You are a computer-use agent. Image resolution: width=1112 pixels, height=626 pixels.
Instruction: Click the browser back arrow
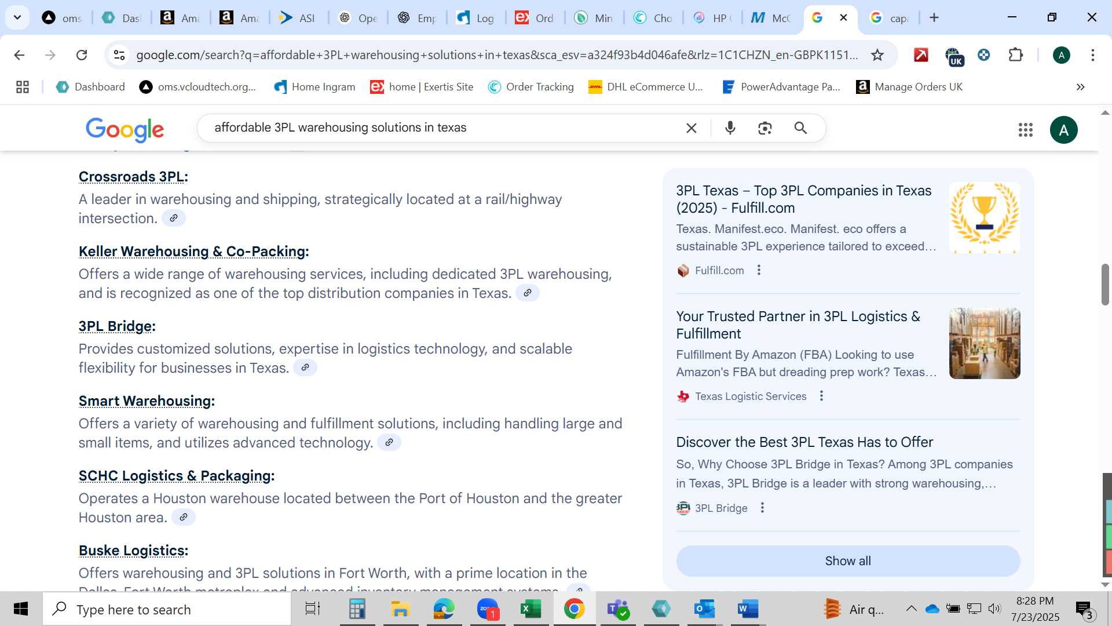coord(19,55)
